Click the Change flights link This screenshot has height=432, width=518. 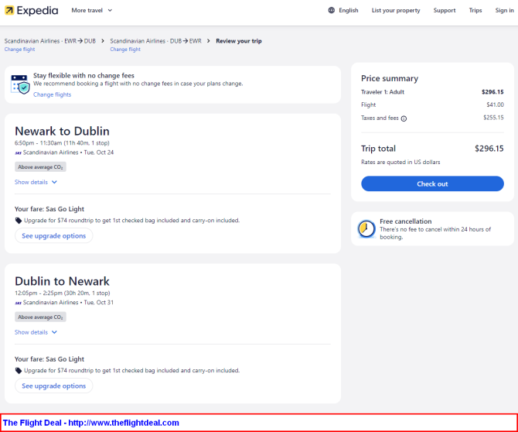(x=53, y=94)
